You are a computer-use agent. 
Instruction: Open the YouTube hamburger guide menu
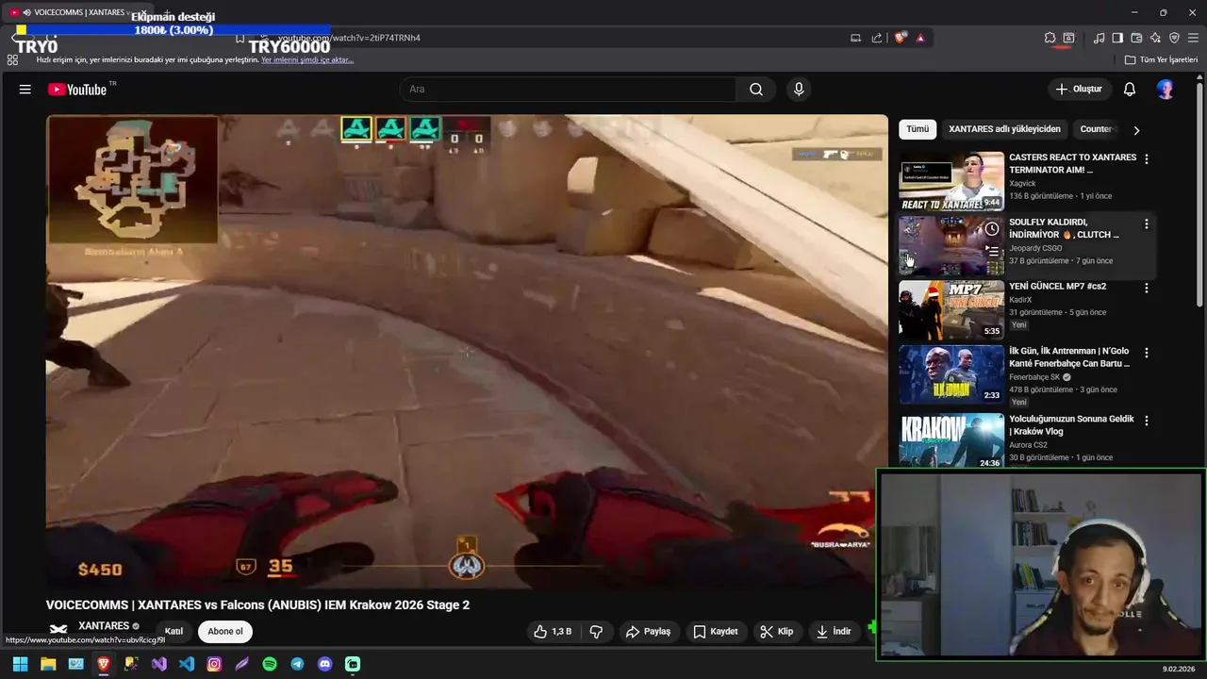(25, 90)
